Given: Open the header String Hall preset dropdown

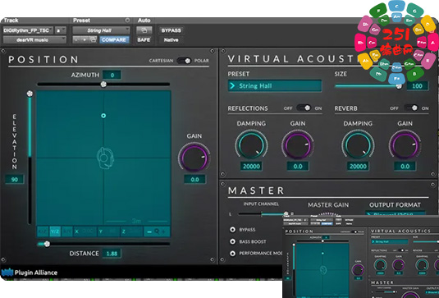Looking at the screenshot, I should coord(102,30).
